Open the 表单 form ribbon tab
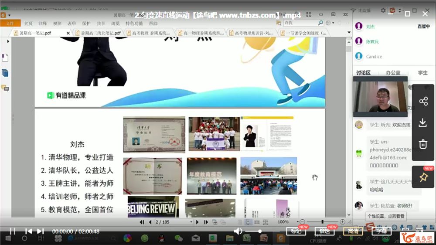436x245 pixels. 72,24
